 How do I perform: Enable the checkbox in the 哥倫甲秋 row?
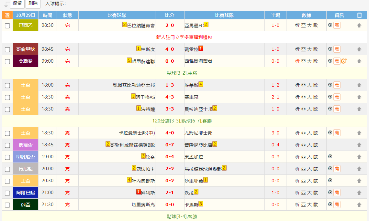7,49
